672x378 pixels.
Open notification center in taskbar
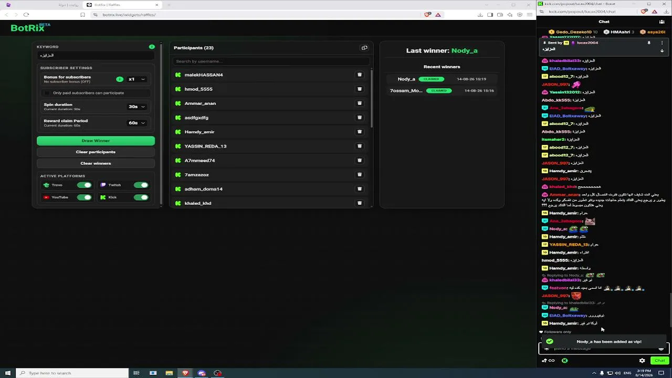[661, 373]
